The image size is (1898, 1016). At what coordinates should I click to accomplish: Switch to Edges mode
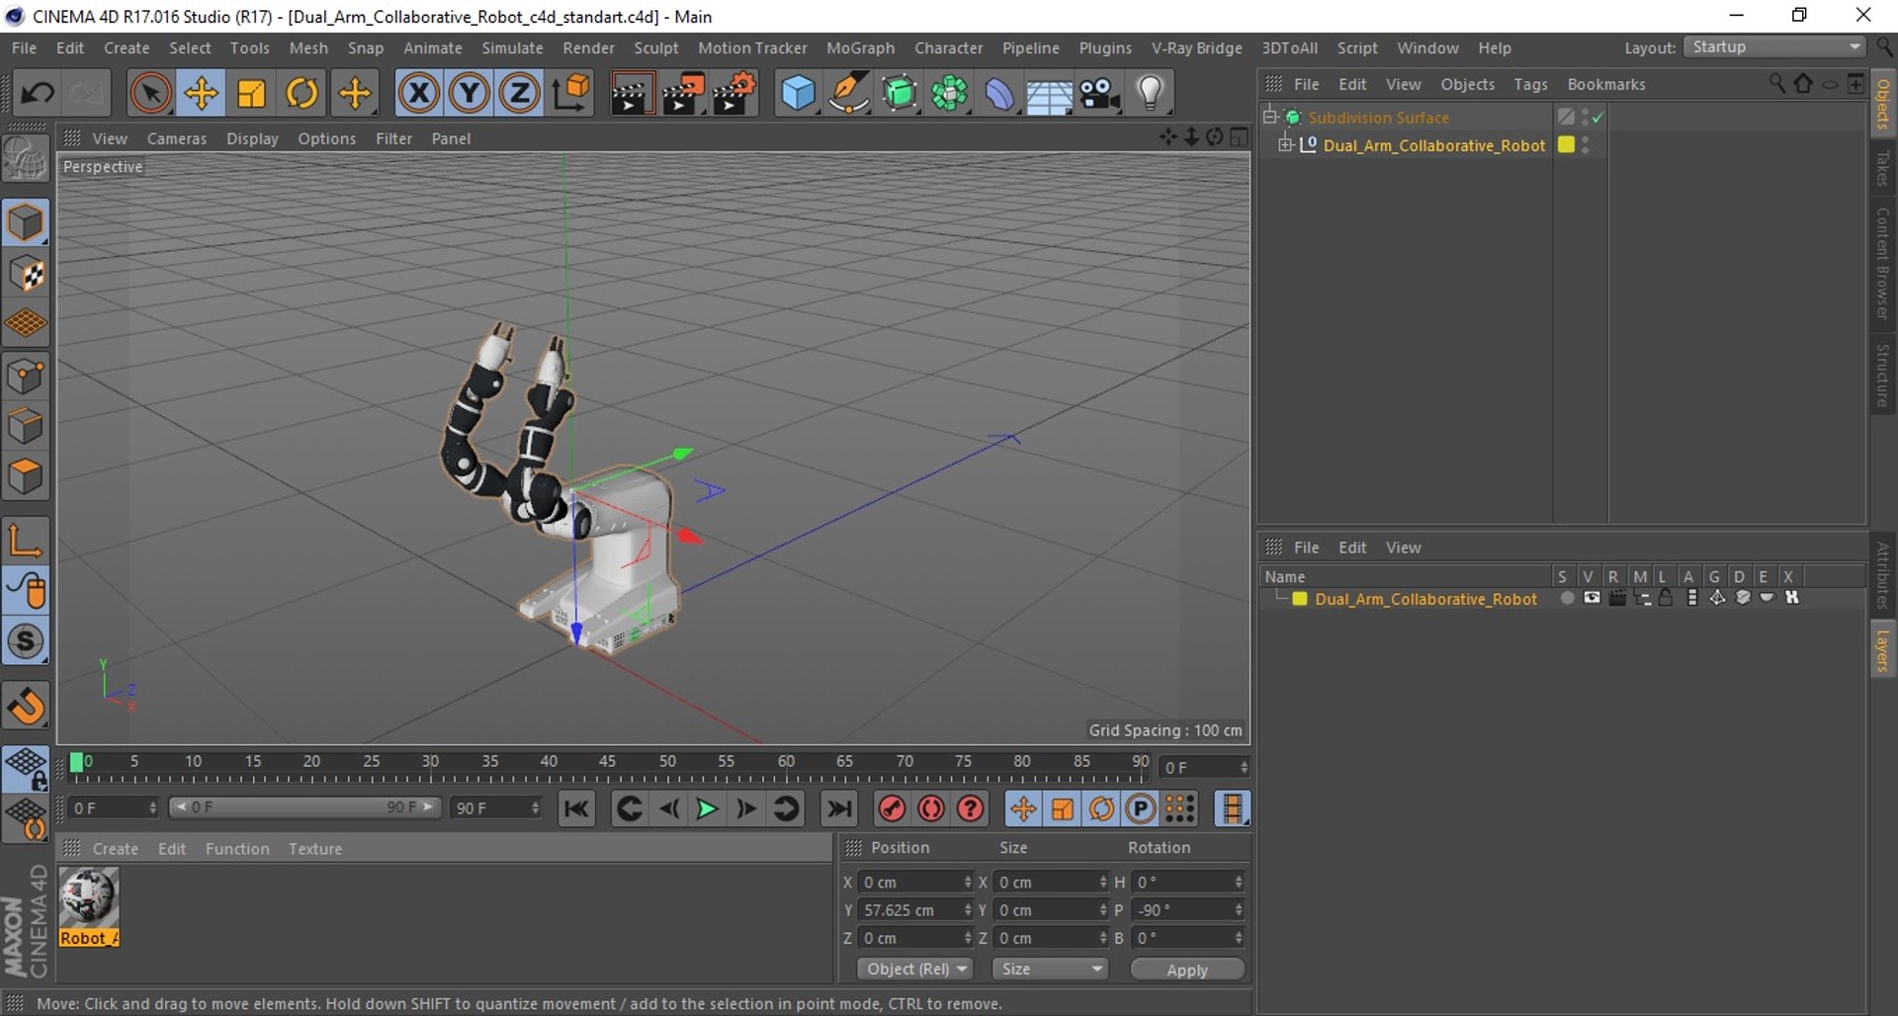click(26, 427)
